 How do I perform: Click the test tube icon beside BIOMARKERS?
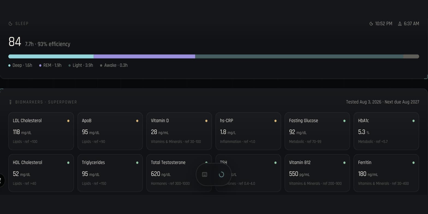[10, 102]
